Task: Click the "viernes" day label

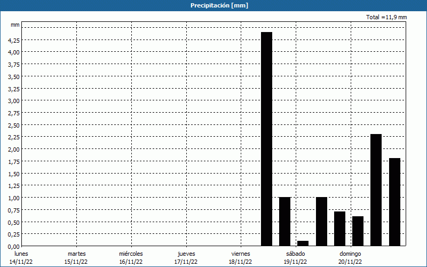Action: pos(241,254)
